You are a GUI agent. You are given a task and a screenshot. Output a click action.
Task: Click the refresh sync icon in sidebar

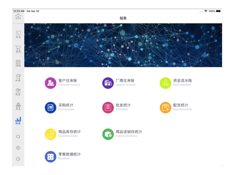tap(18, 137)
